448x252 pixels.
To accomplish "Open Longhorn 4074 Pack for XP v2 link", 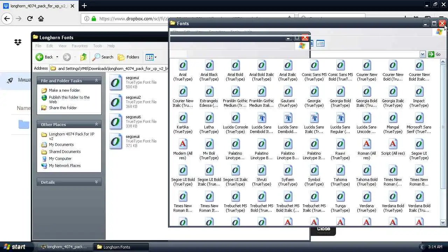I will point(71,136).
